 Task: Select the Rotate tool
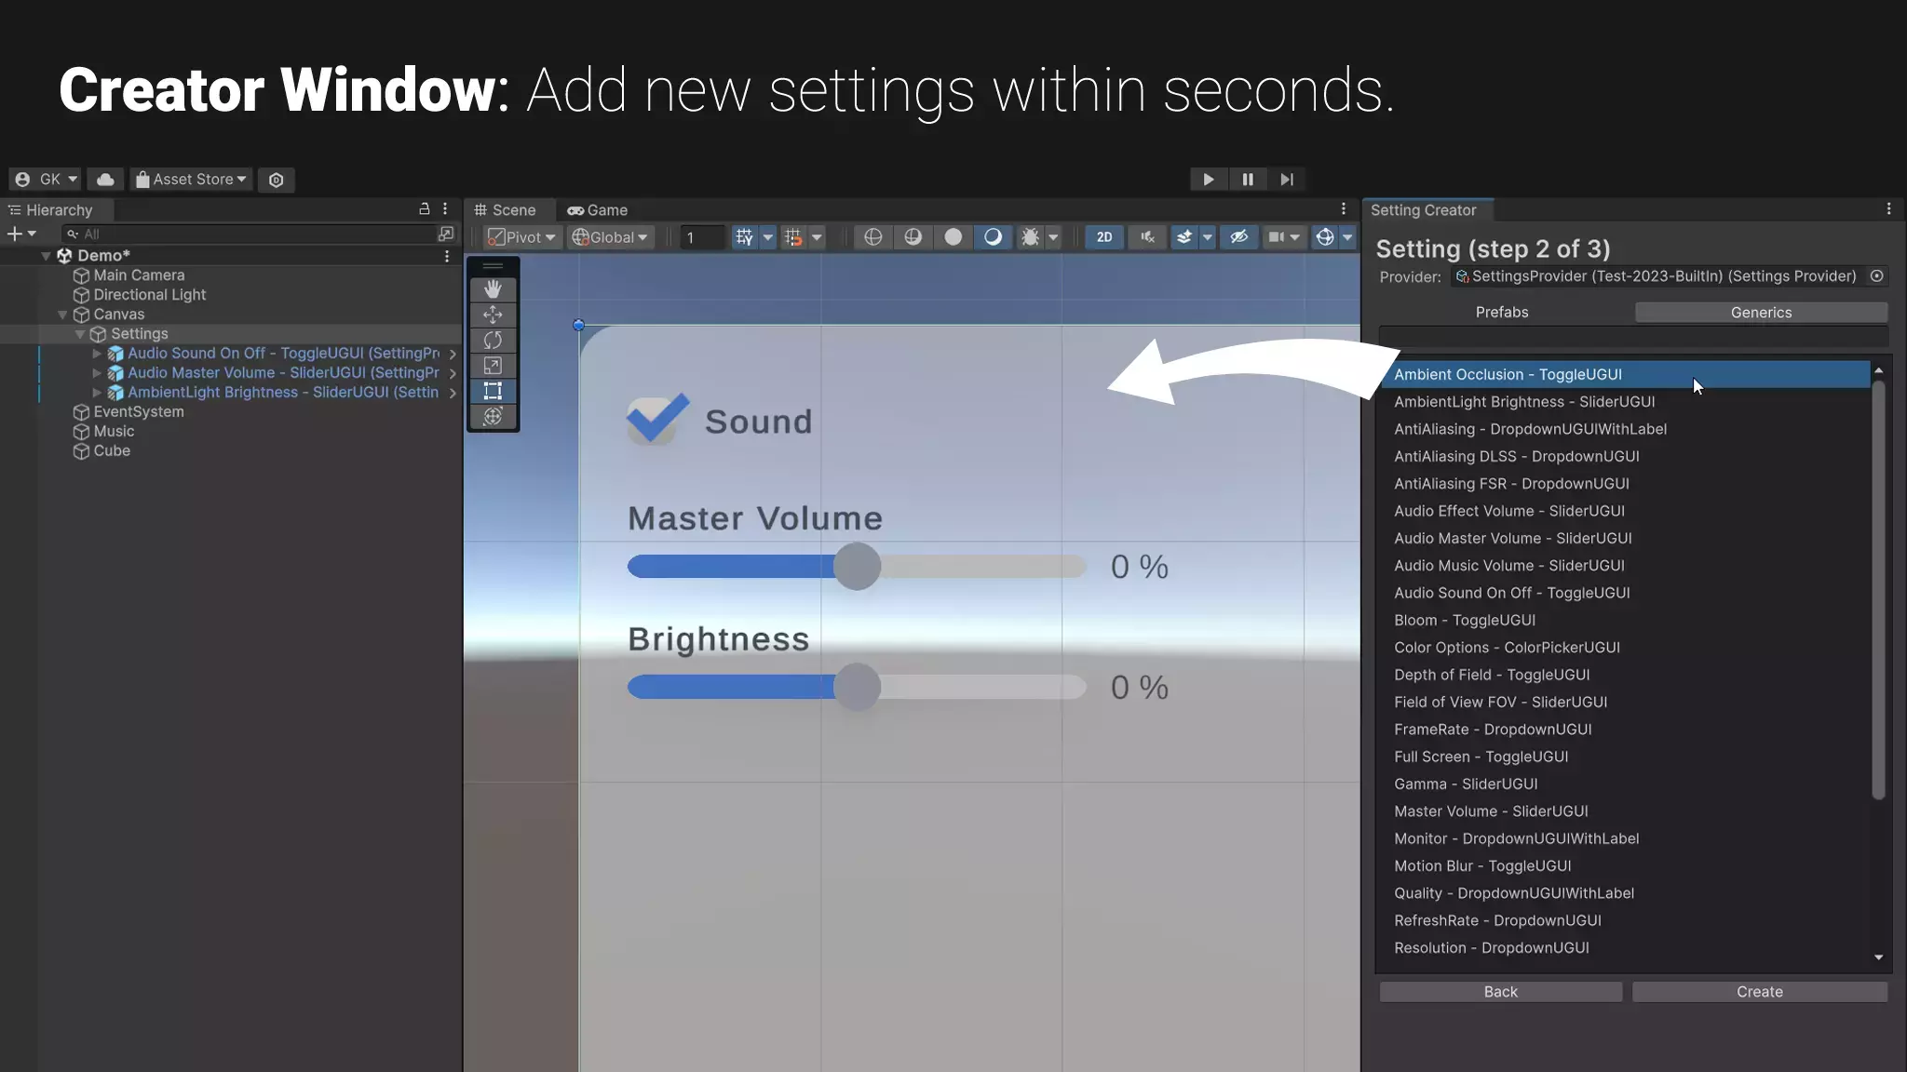[493, 341]
